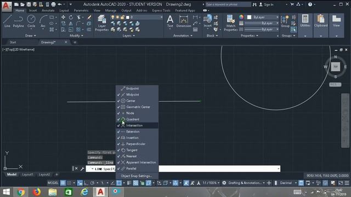Click the annotation scale 1:1 / 100% button
The height and width of the screenshot is (197, 351).
coord(211,183)
